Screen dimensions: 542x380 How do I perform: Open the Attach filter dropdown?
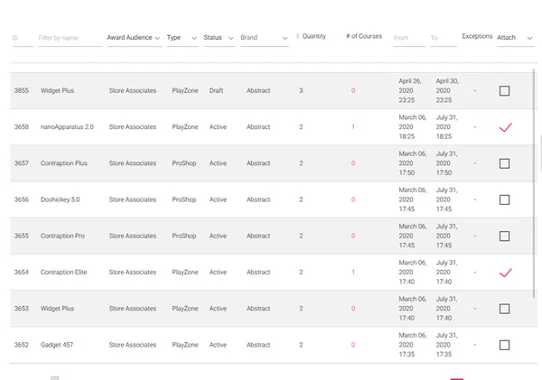coord(516,38)
